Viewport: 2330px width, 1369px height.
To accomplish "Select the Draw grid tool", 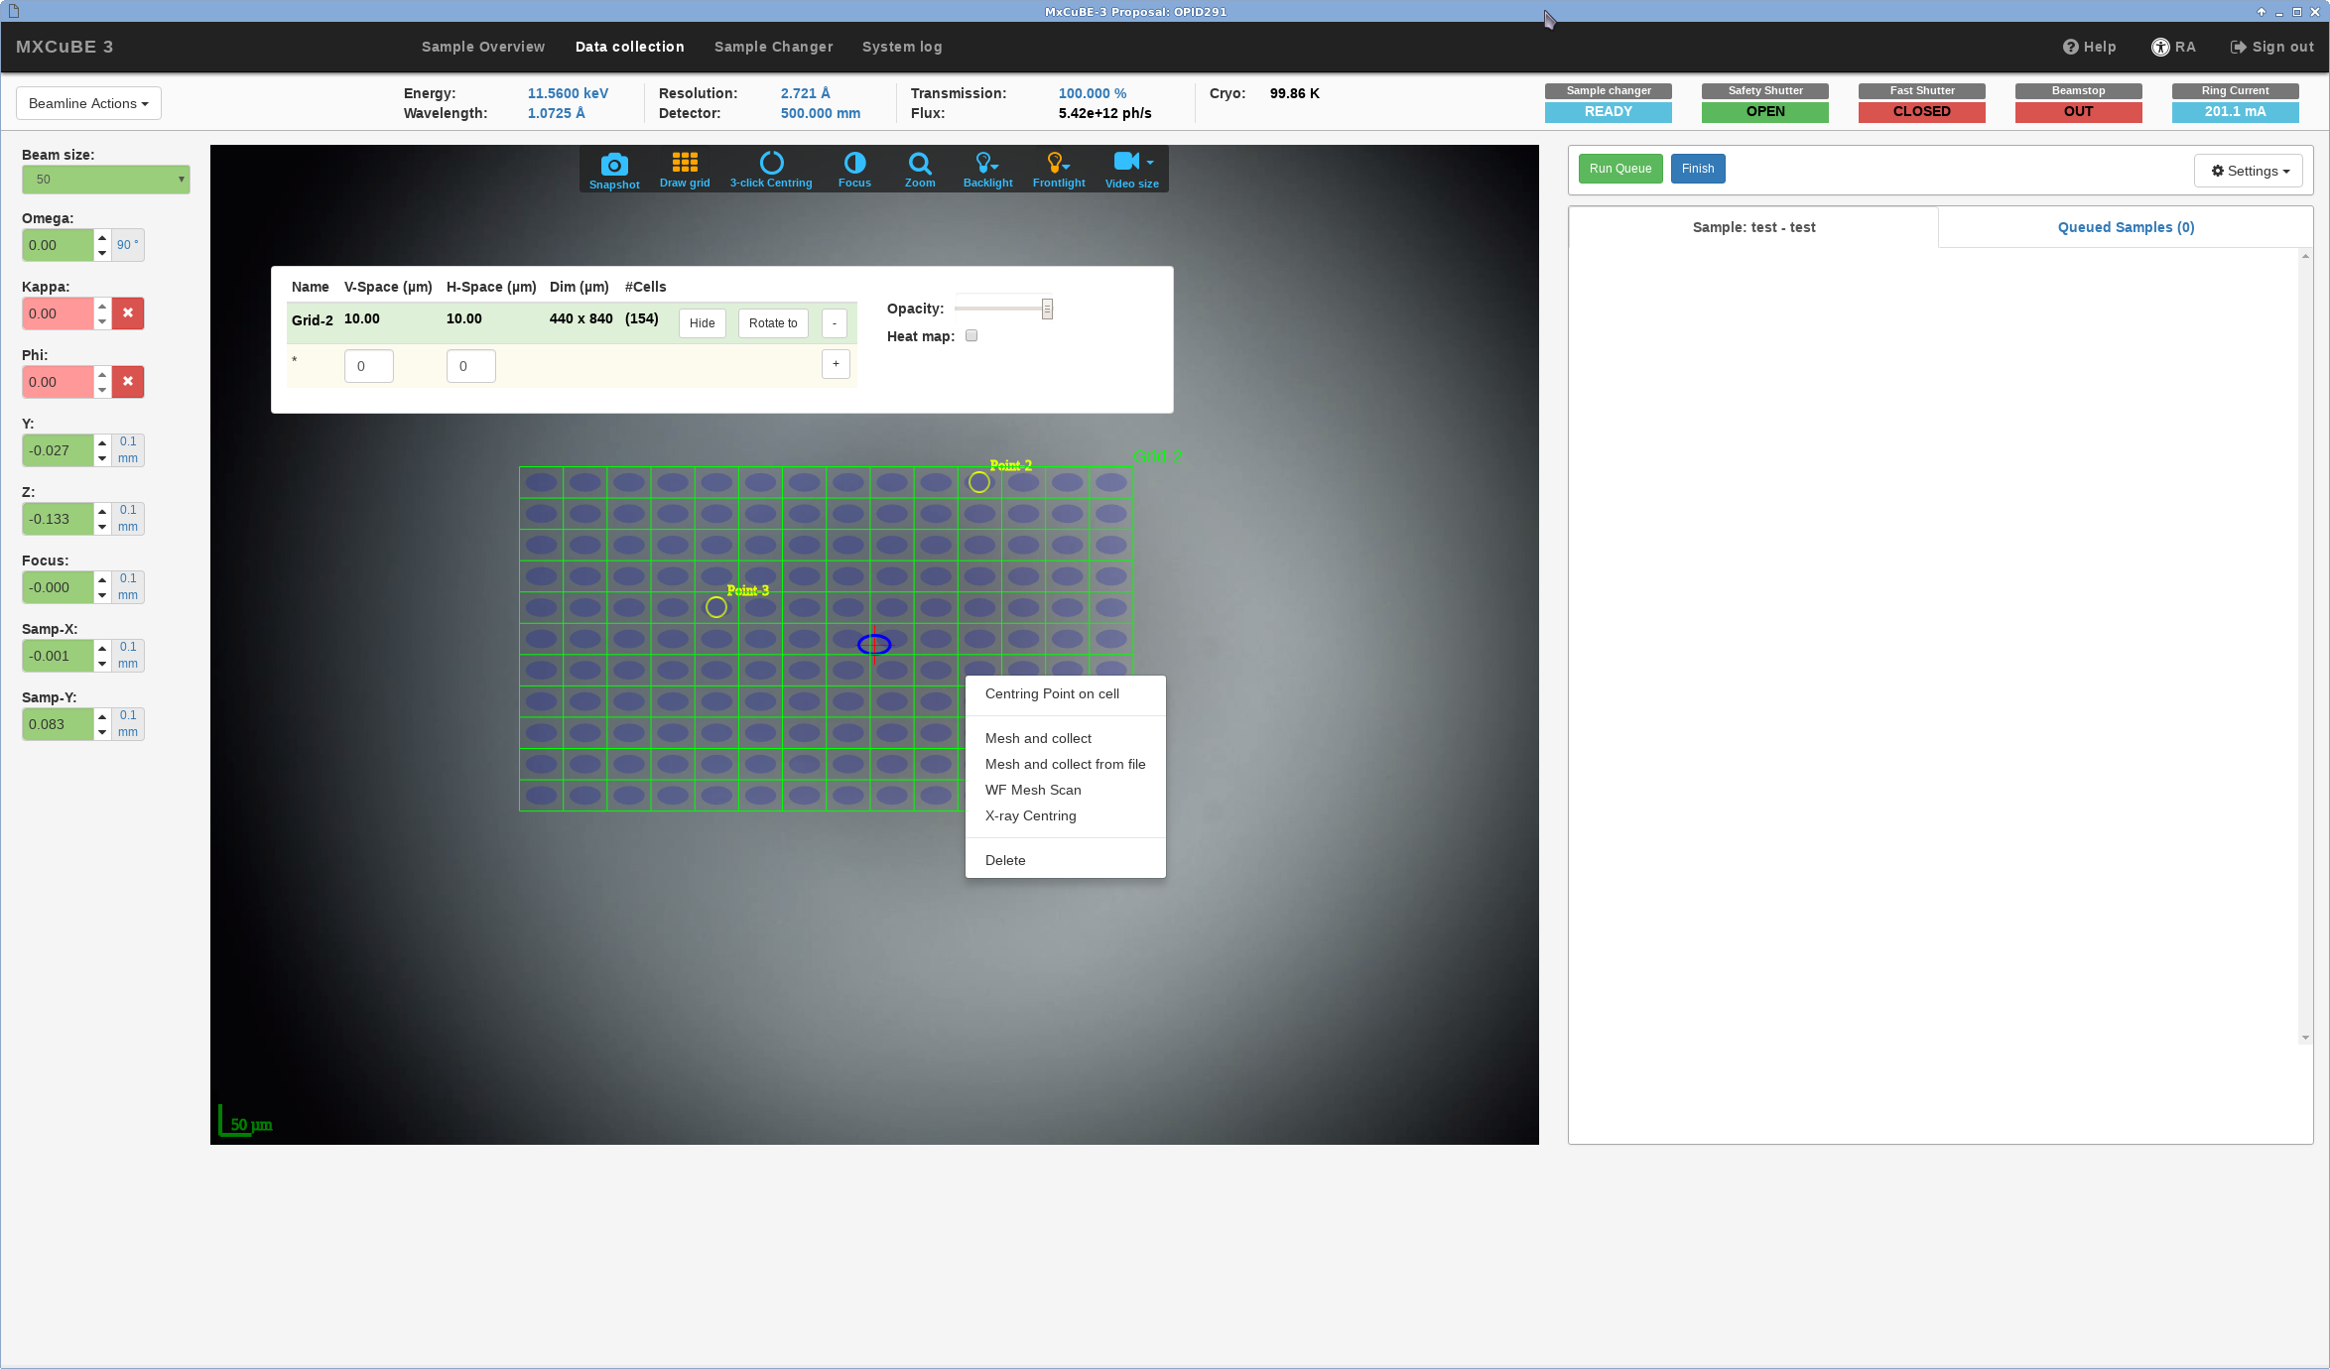I will 685,163.
